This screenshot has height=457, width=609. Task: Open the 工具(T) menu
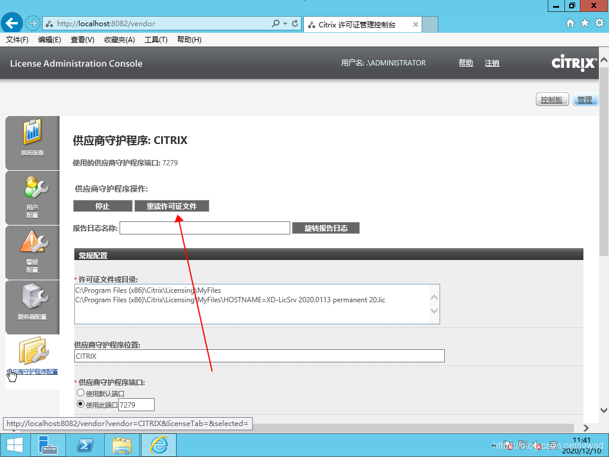(156, 40)
